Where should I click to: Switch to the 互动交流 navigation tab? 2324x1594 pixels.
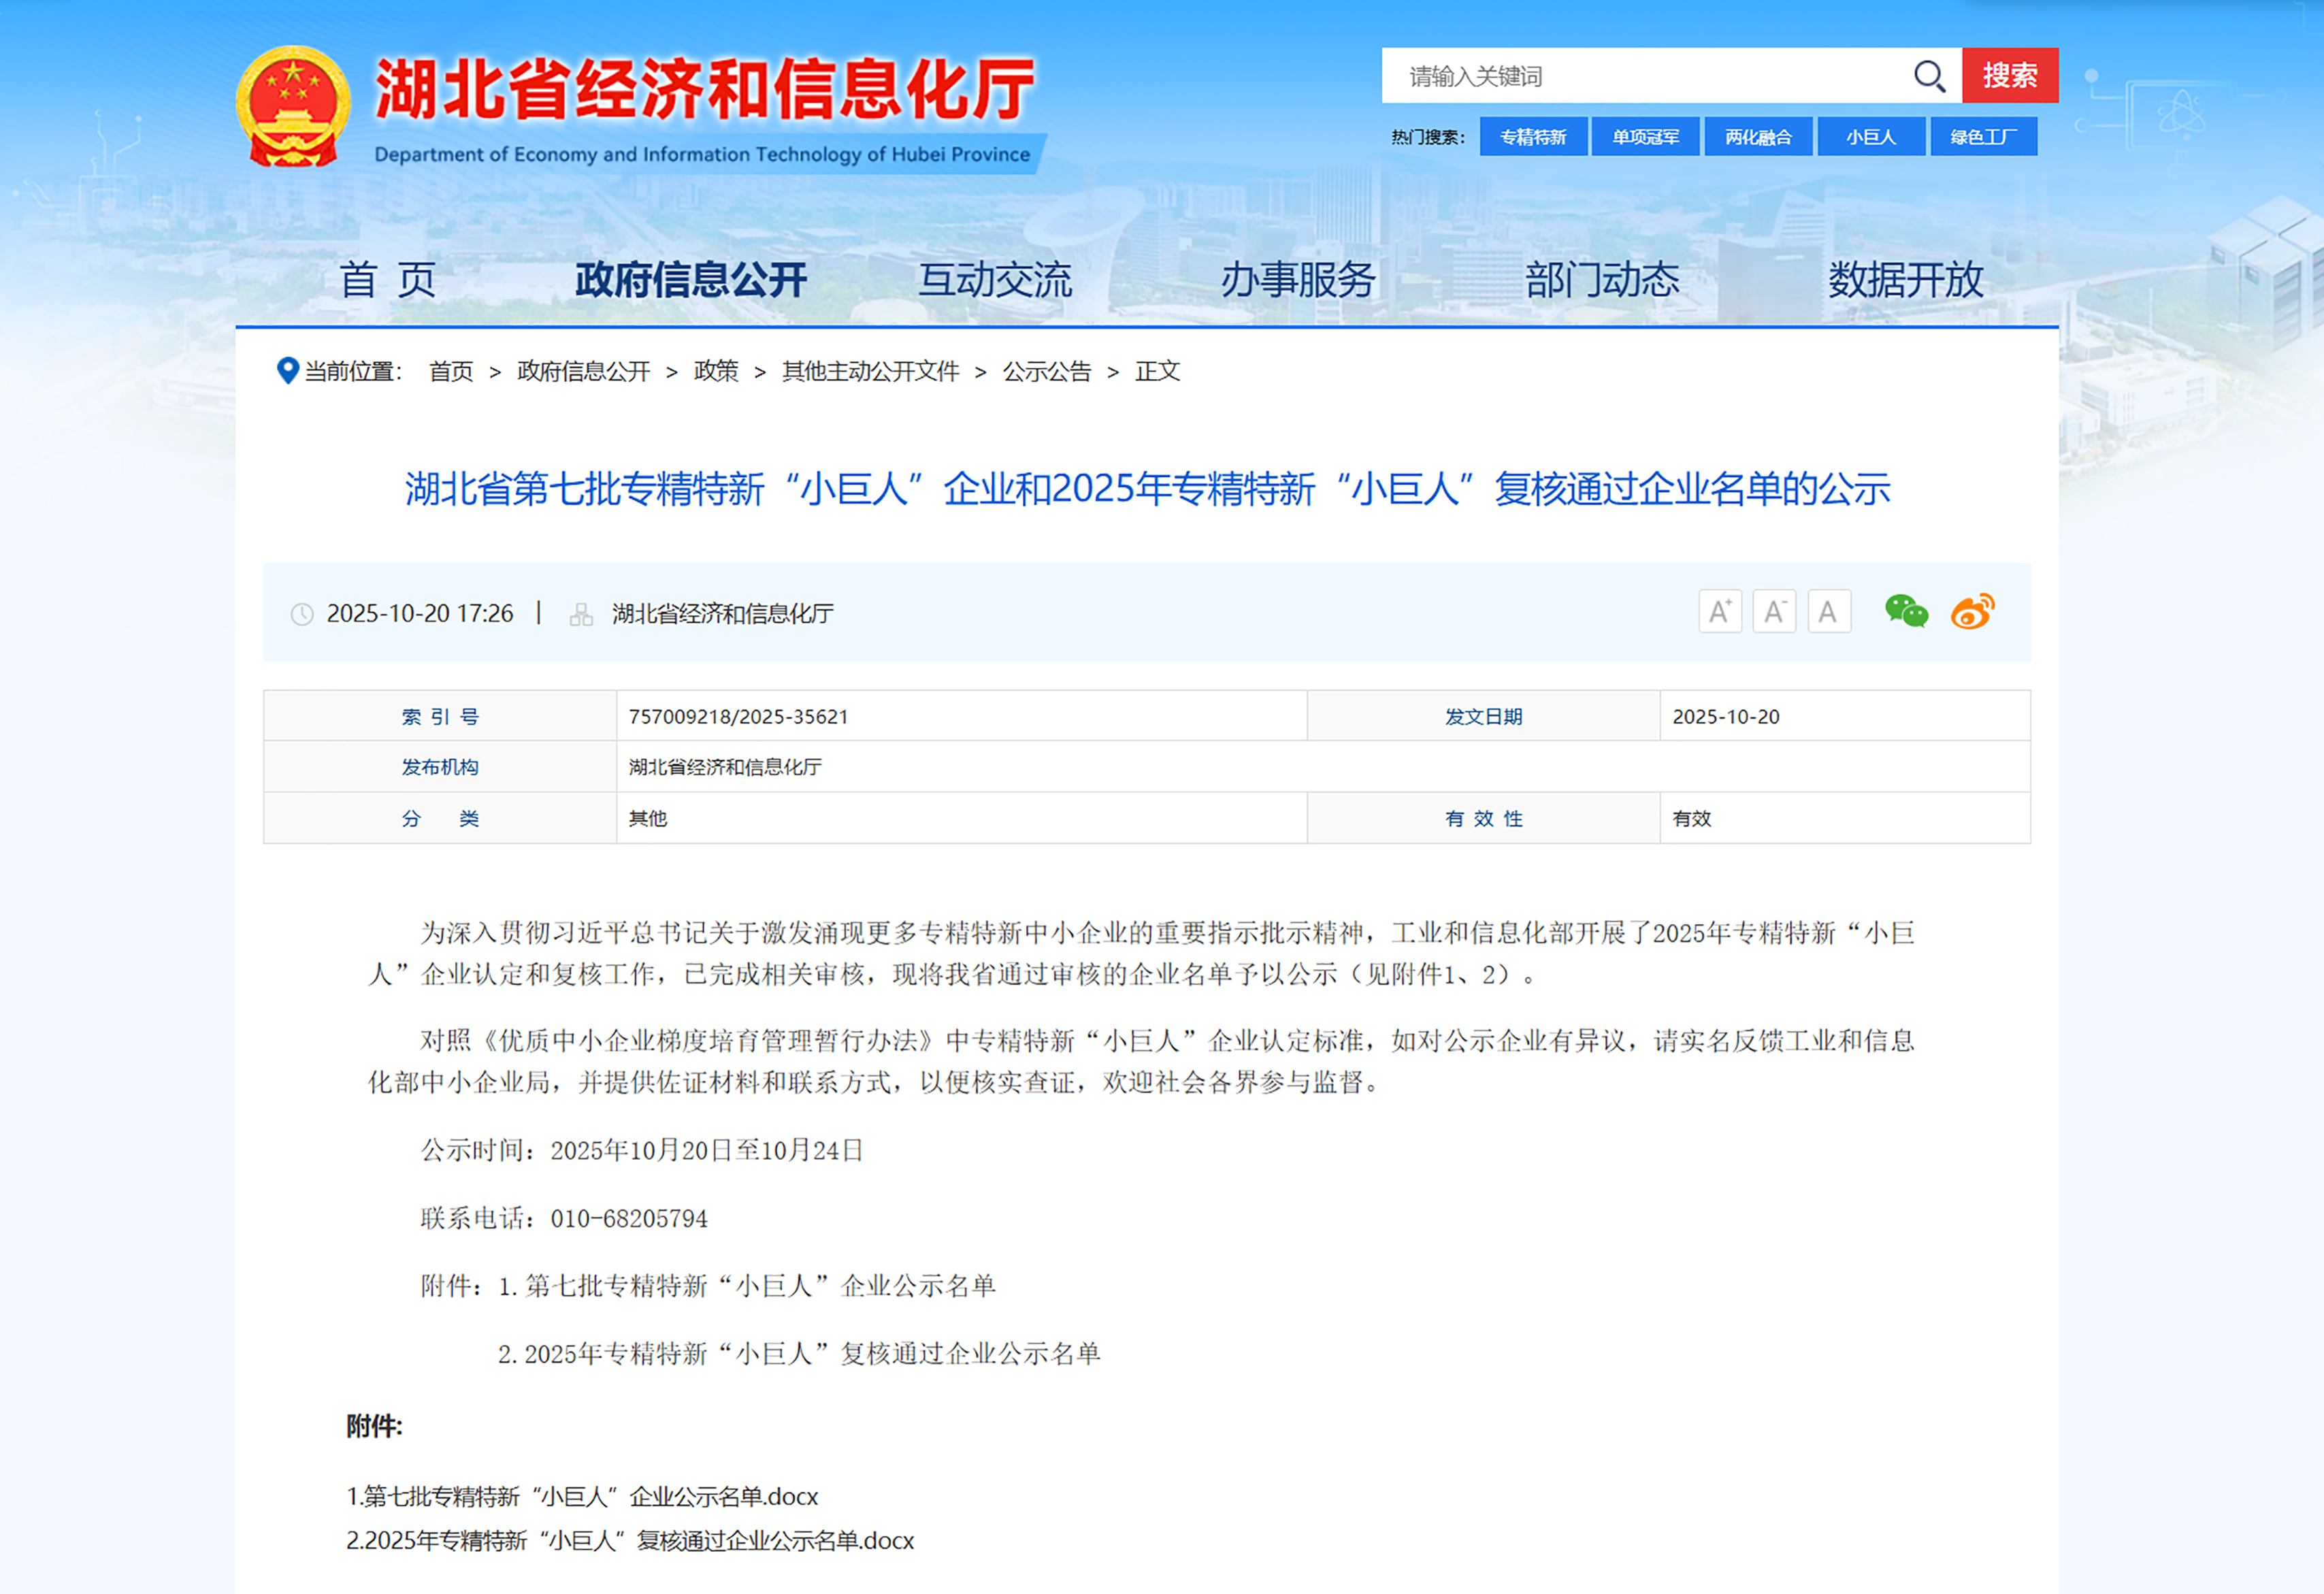click(996, 281)
